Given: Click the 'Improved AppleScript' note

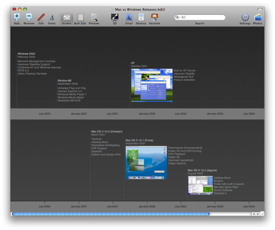Looking at the screenshot, I should tap(181, 160).
